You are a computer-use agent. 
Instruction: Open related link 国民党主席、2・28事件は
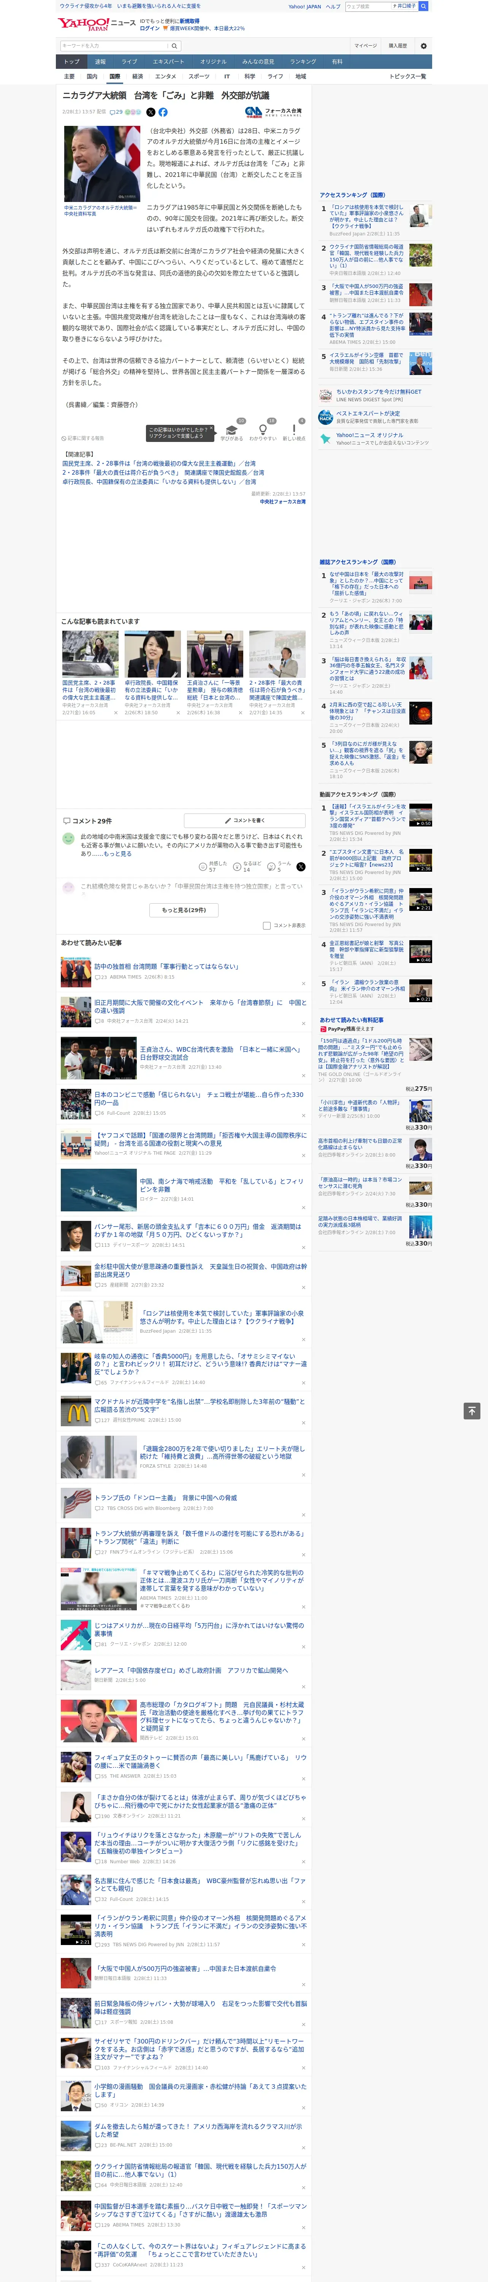tap(158, 463)
